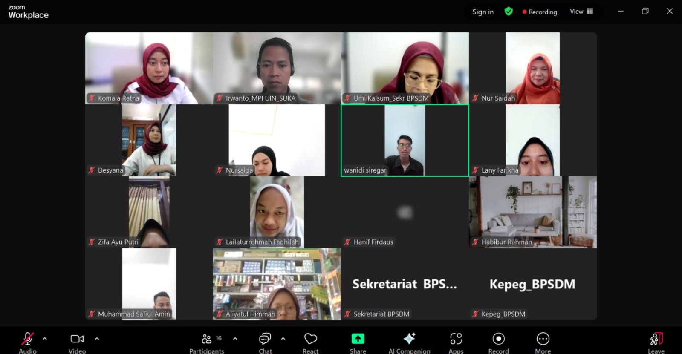Image resolution: width=682 pixels, height=354 pixels.
Task: Click the green encryption shield icon
Action: pyautogui.click(x=509, y=12)
